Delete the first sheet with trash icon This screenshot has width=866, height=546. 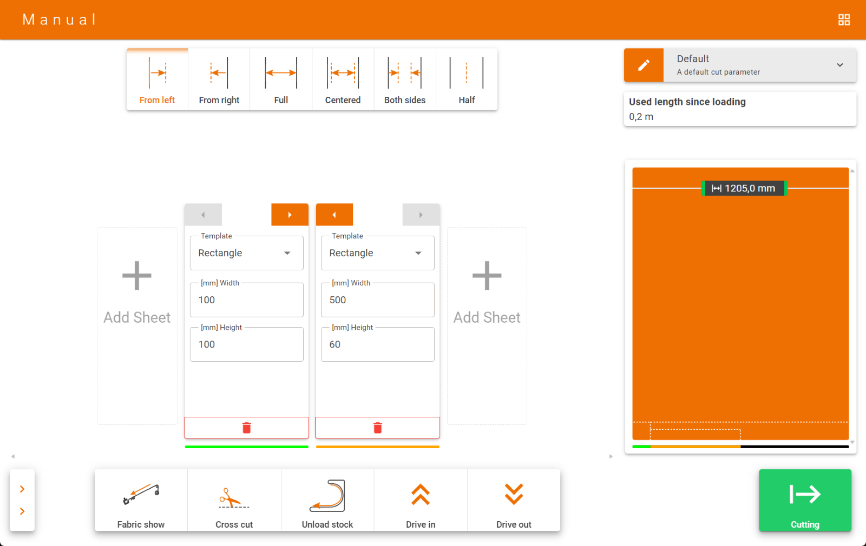tap(246, 428)
